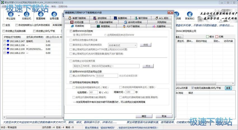The image size is (238, 130).
Task: Open 全局设置 (global settings) gear icon
Action: point(54,14)
